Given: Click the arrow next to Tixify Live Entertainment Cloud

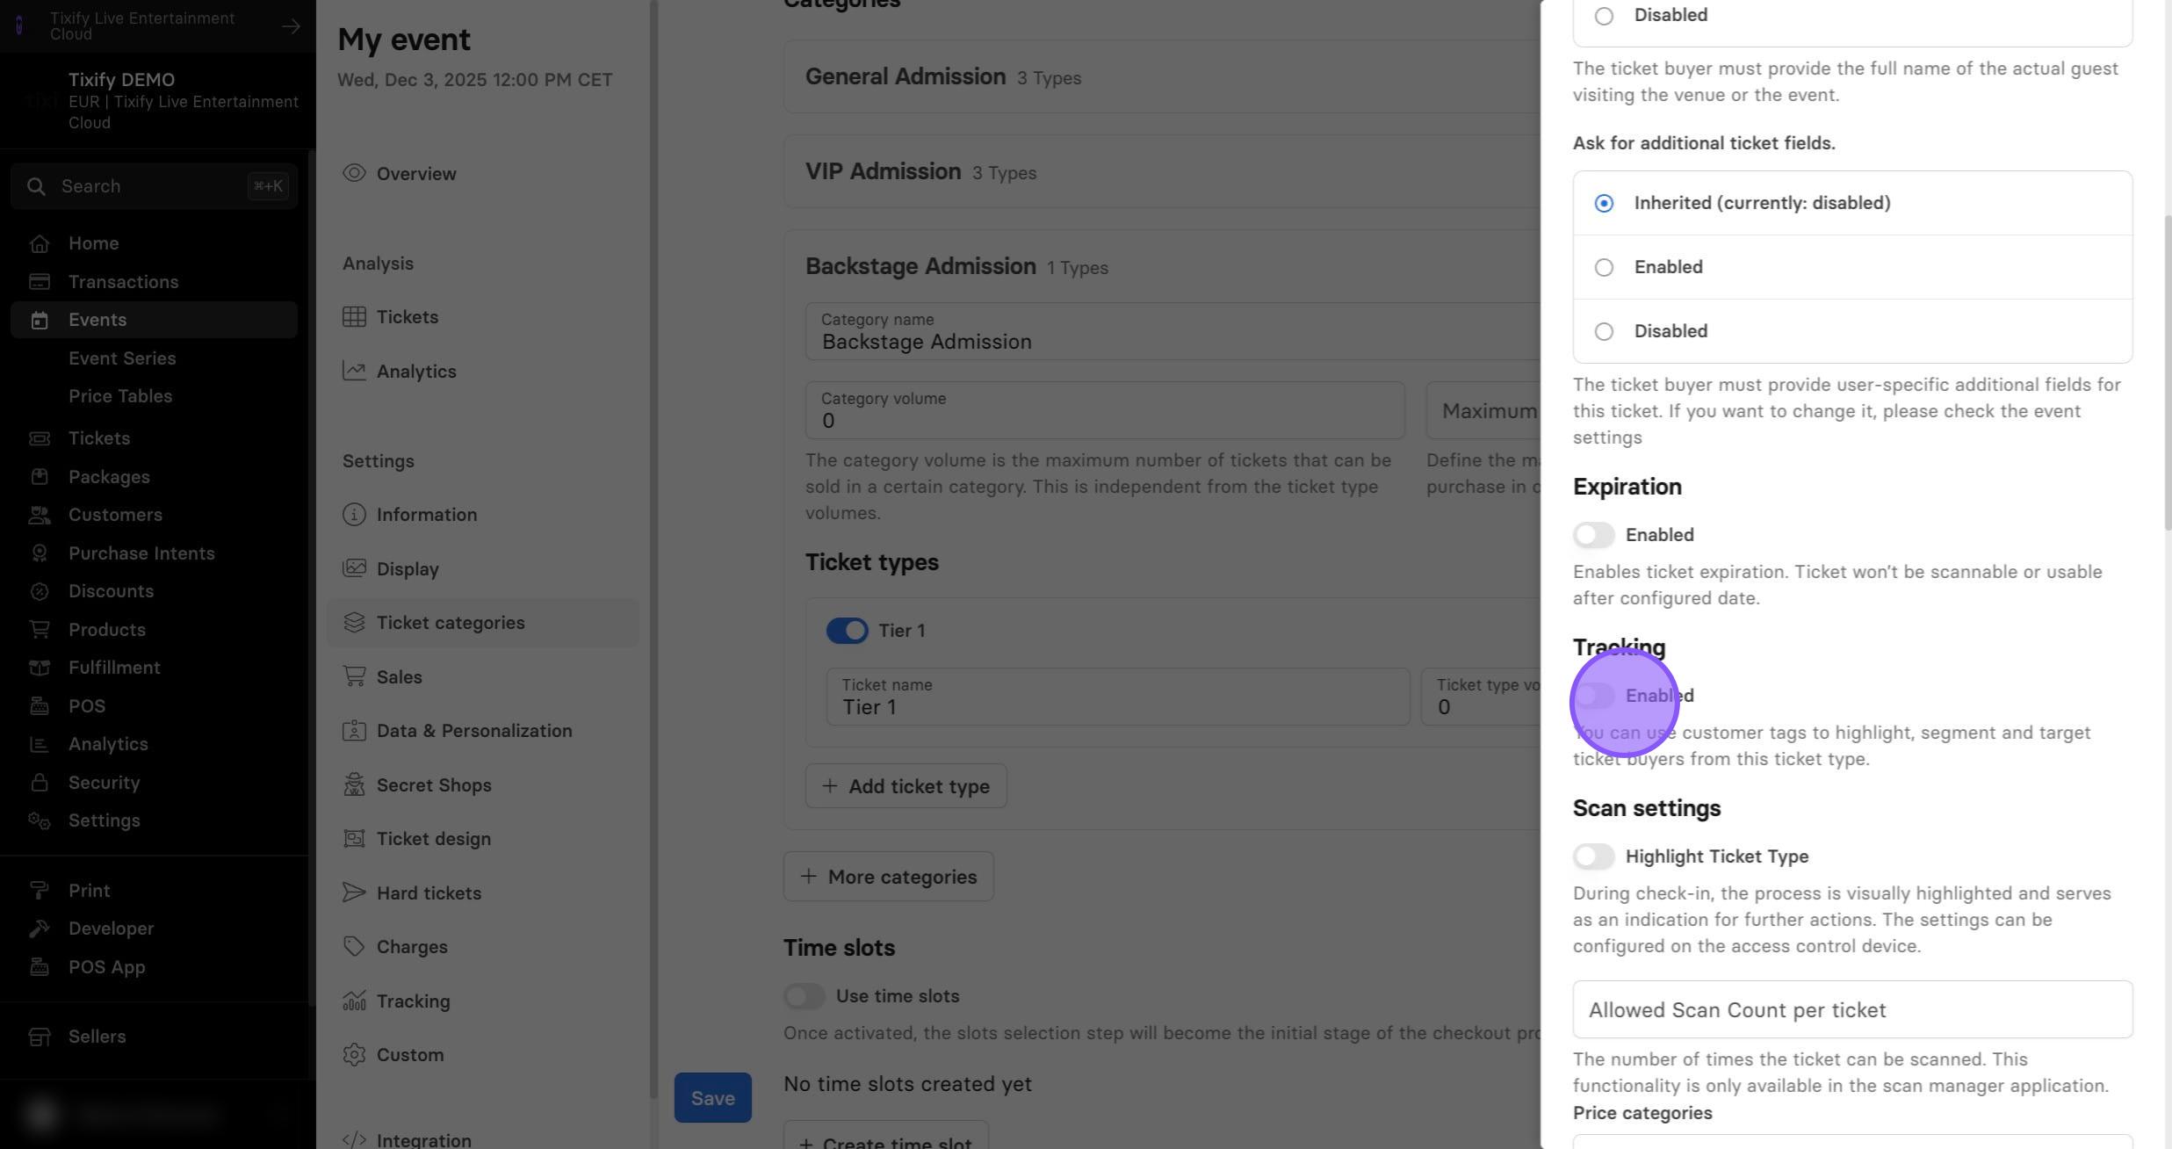Looking at the screenshot, I should (291, 26).
